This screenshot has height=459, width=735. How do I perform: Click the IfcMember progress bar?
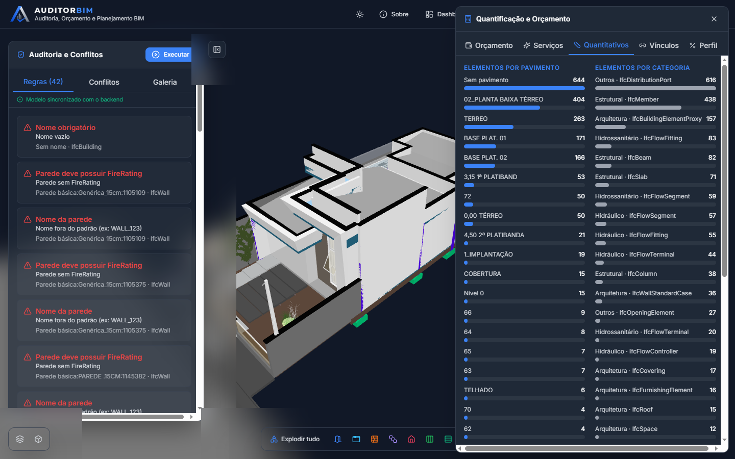pos(655,108)
